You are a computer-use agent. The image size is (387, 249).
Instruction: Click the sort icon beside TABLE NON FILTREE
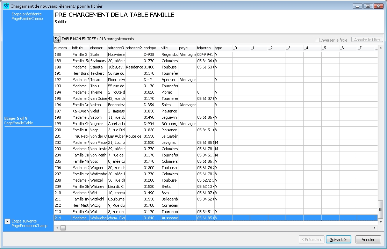57,39
